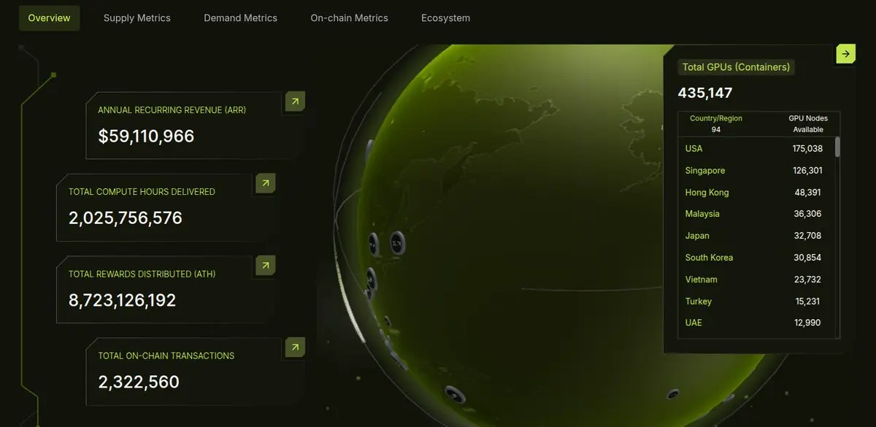876x427 pixels.
Task: Click the Total Compute Hours Delivered label
Action: point(142,192)
